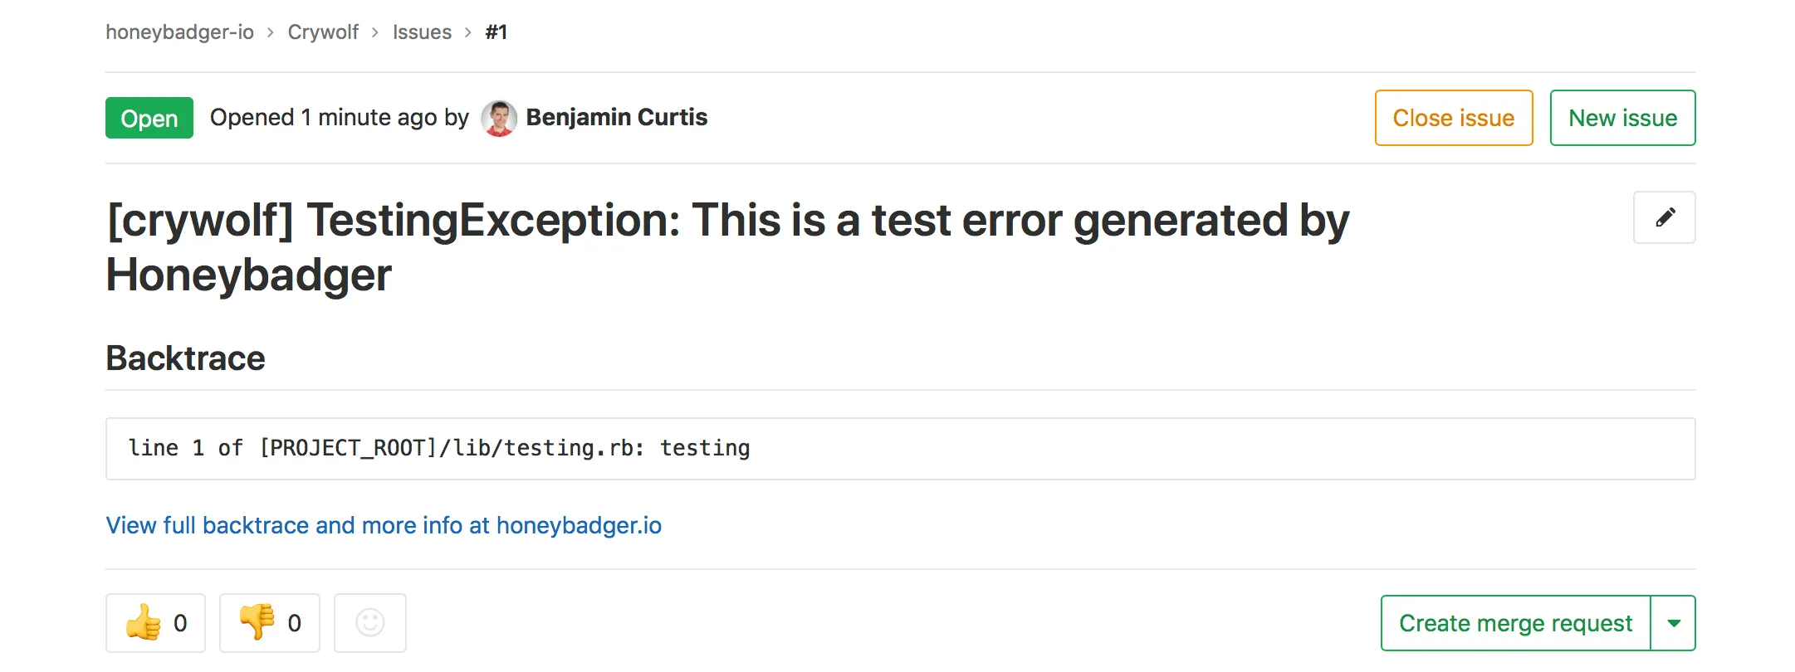Expand the breadcrumb chevron after Issues

(x=468, y=32)
